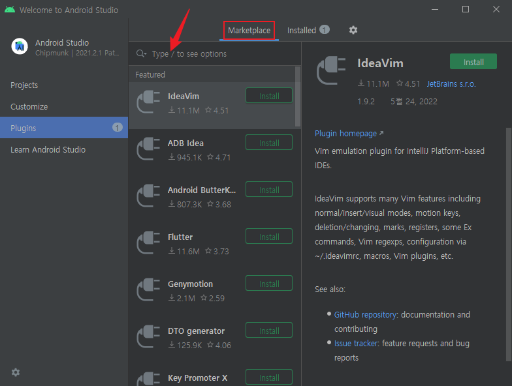Click the plugin list scrollbar
This screenshot has width=512, height=386.
click(298, 96)
